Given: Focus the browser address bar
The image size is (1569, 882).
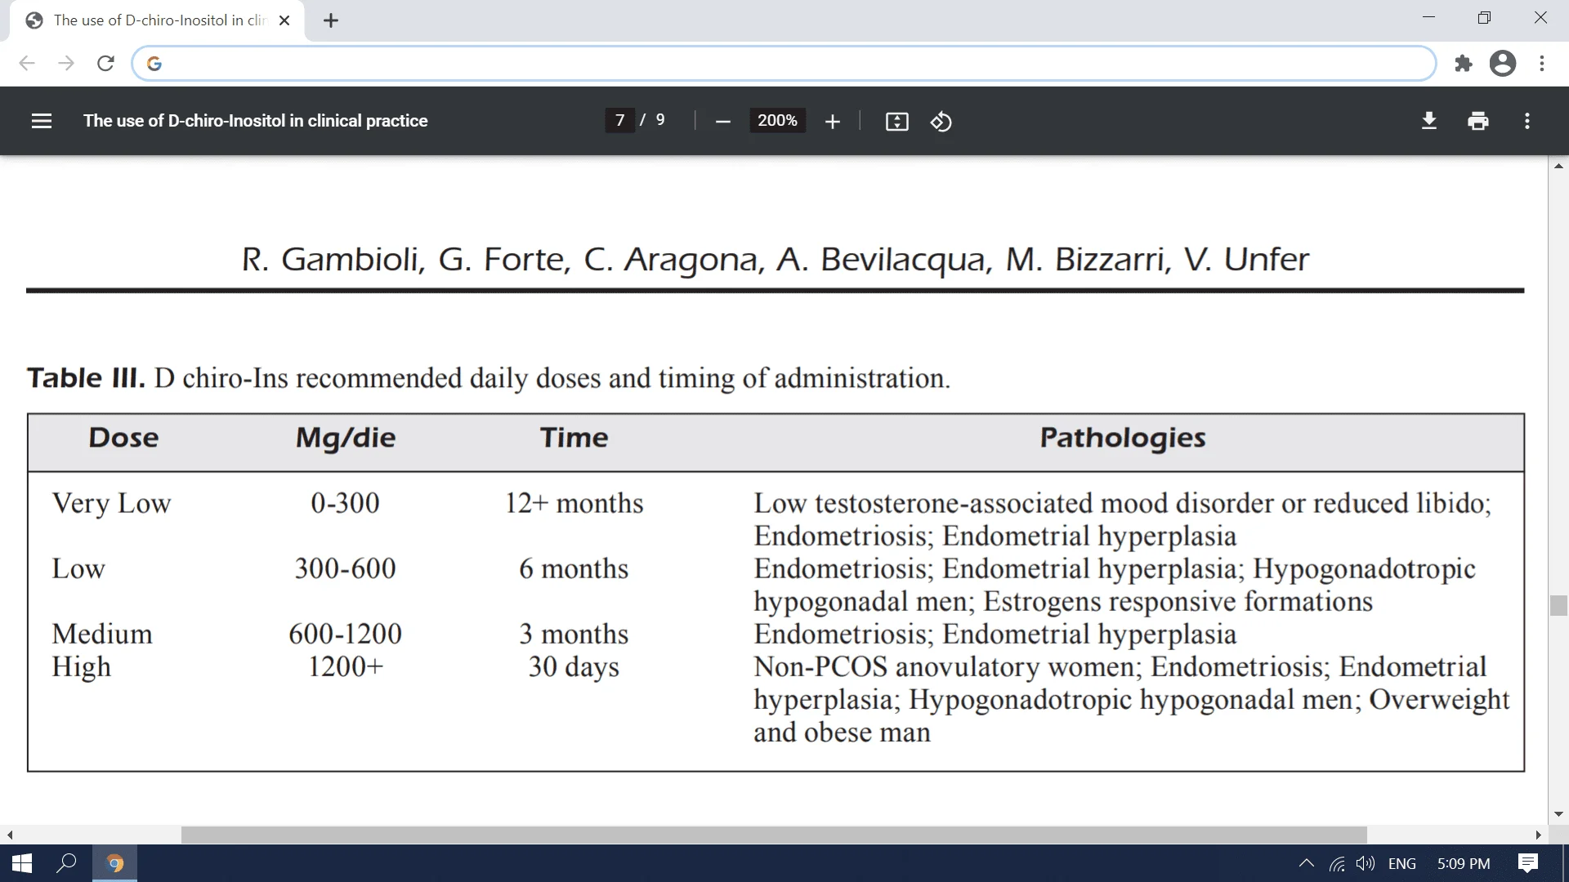Looking at the screenshot, I should (784, 64).
